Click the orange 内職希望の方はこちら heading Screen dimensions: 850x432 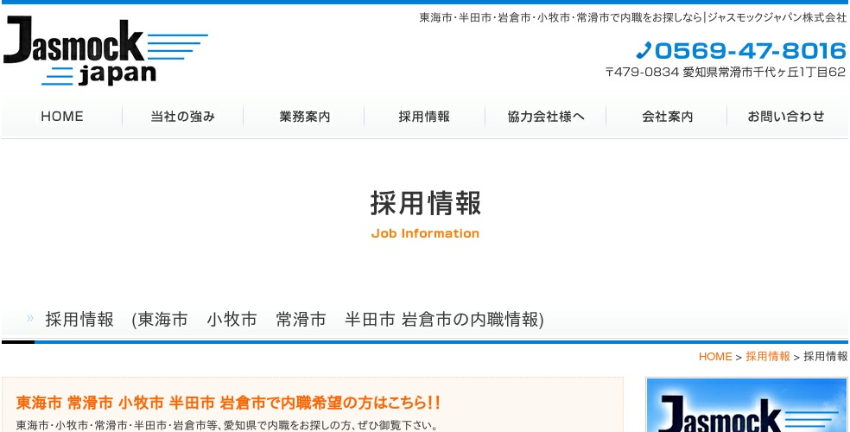(x=228, y=403)
